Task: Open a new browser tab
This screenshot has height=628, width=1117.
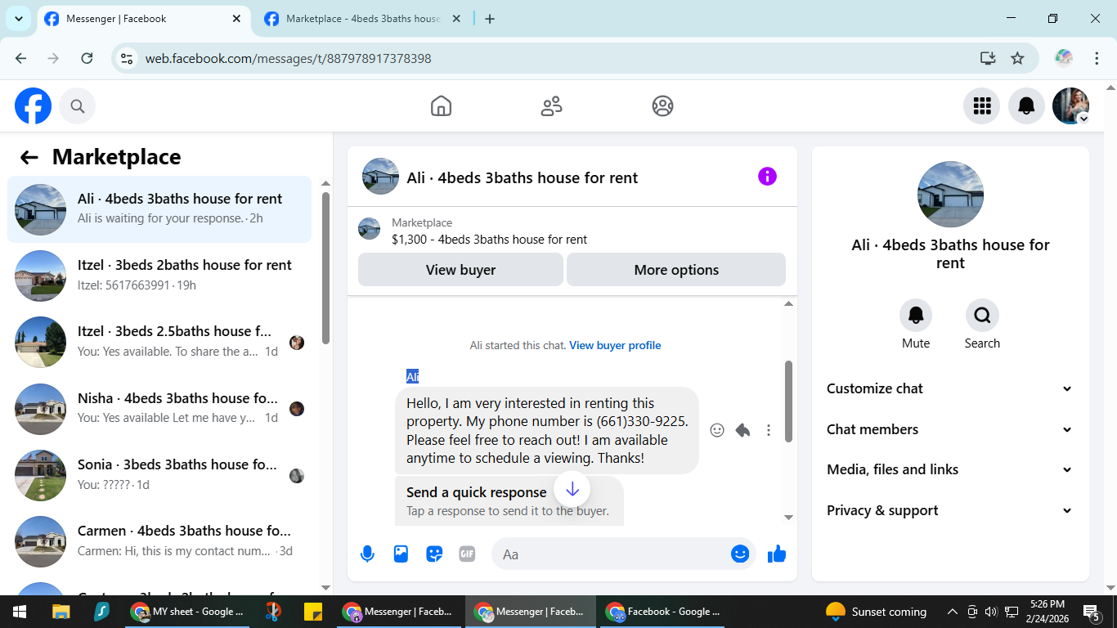Action: (x=490, y=19)
